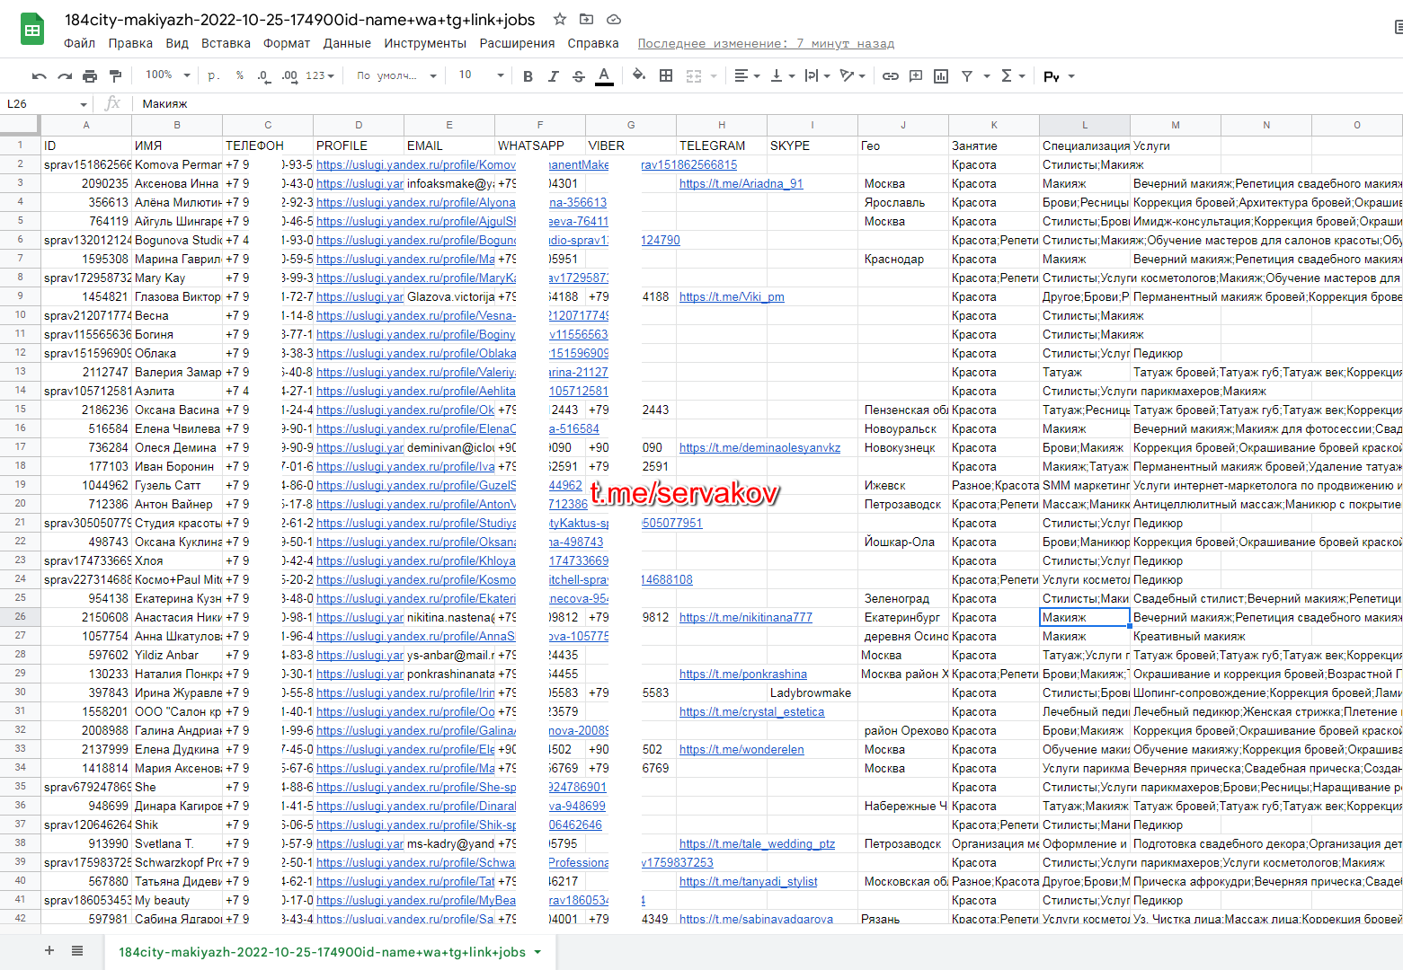Open the Вид menu
Viewport: 1403px width, 970px height.
177,43
